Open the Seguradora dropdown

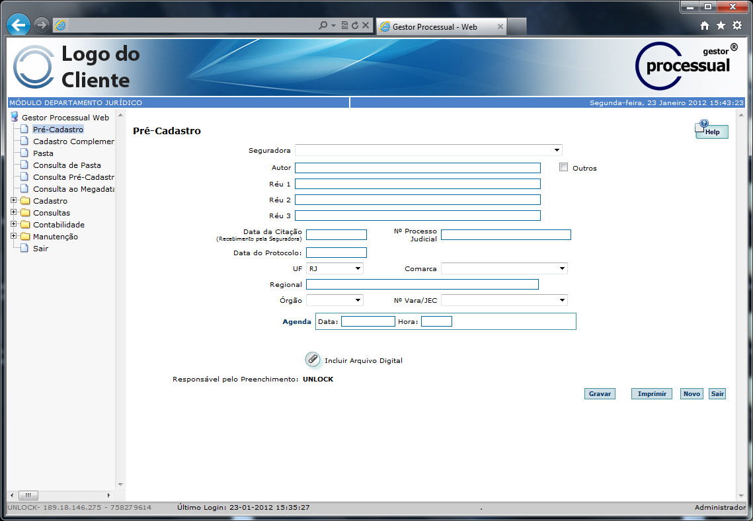(428, 150)
